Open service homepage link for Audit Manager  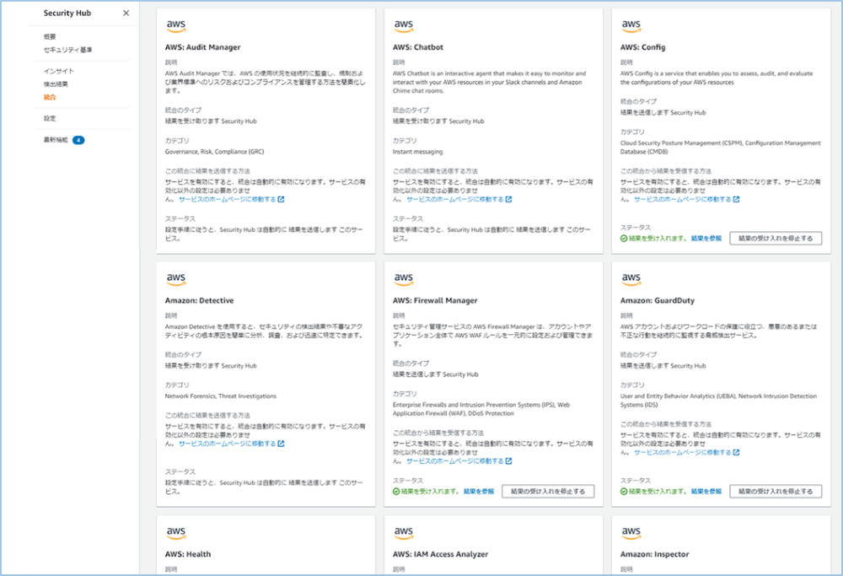[x=228, y=199]
